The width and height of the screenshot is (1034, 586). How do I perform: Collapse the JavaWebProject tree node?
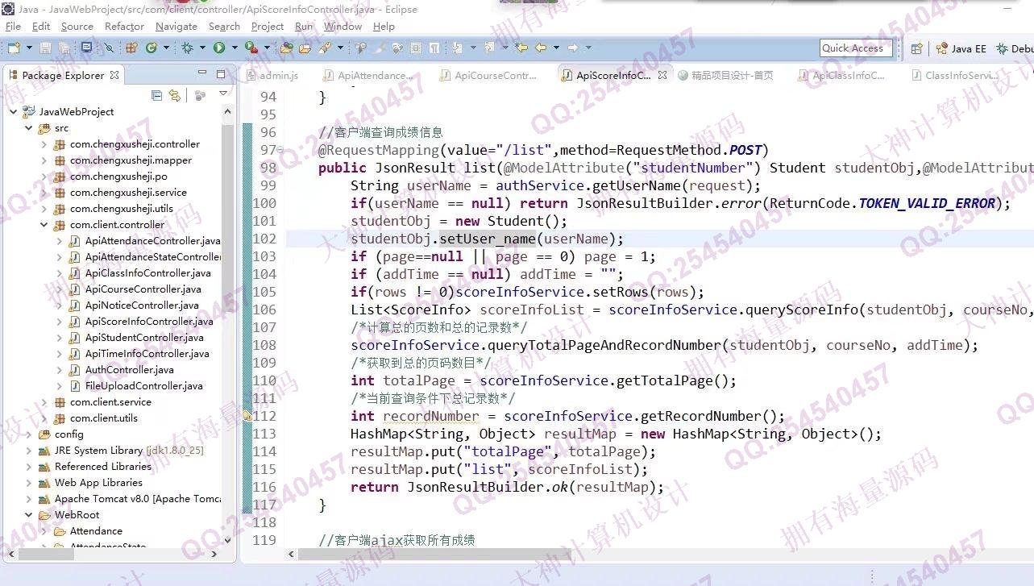click(14, 112)
